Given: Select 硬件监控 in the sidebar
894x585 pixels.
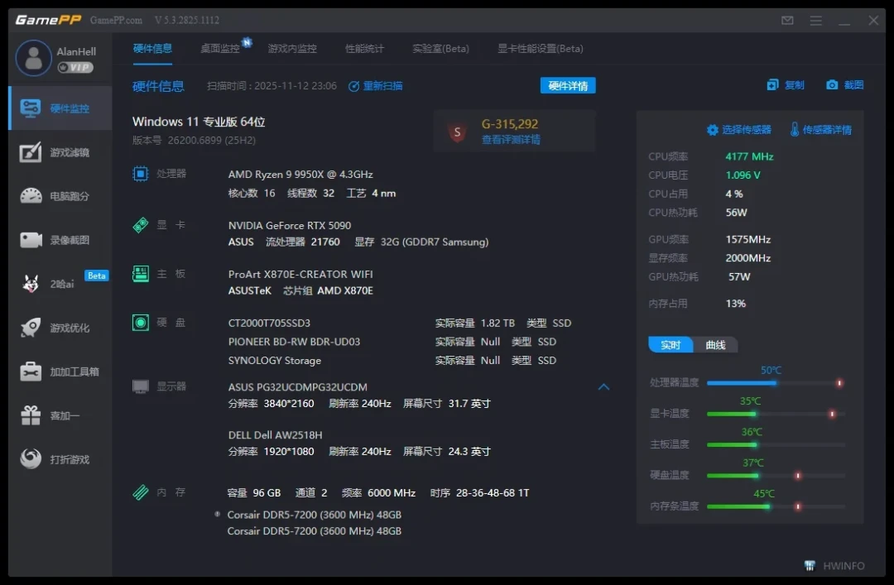Looking at the screenshot, I should tap(60, 108).
